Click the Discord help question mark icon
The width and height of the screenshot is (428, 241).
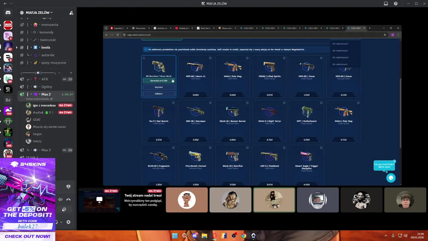[x=396, y=4]
